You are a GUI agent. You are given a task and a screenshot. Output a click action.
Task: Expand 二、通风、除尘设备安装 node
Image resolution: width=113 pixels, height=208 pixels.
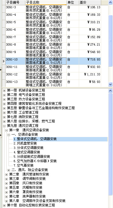tap(9, 170)
